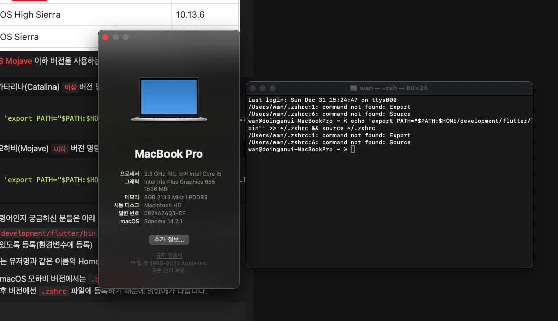Click the 1983-2023 Apple Inc. copyright text
The width and height of the screenshot is (558, 321).
169,263
